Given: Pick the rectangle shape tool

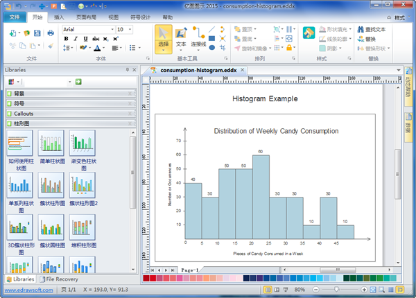Looking at the screenshot, I should click(x=211, y=38).
